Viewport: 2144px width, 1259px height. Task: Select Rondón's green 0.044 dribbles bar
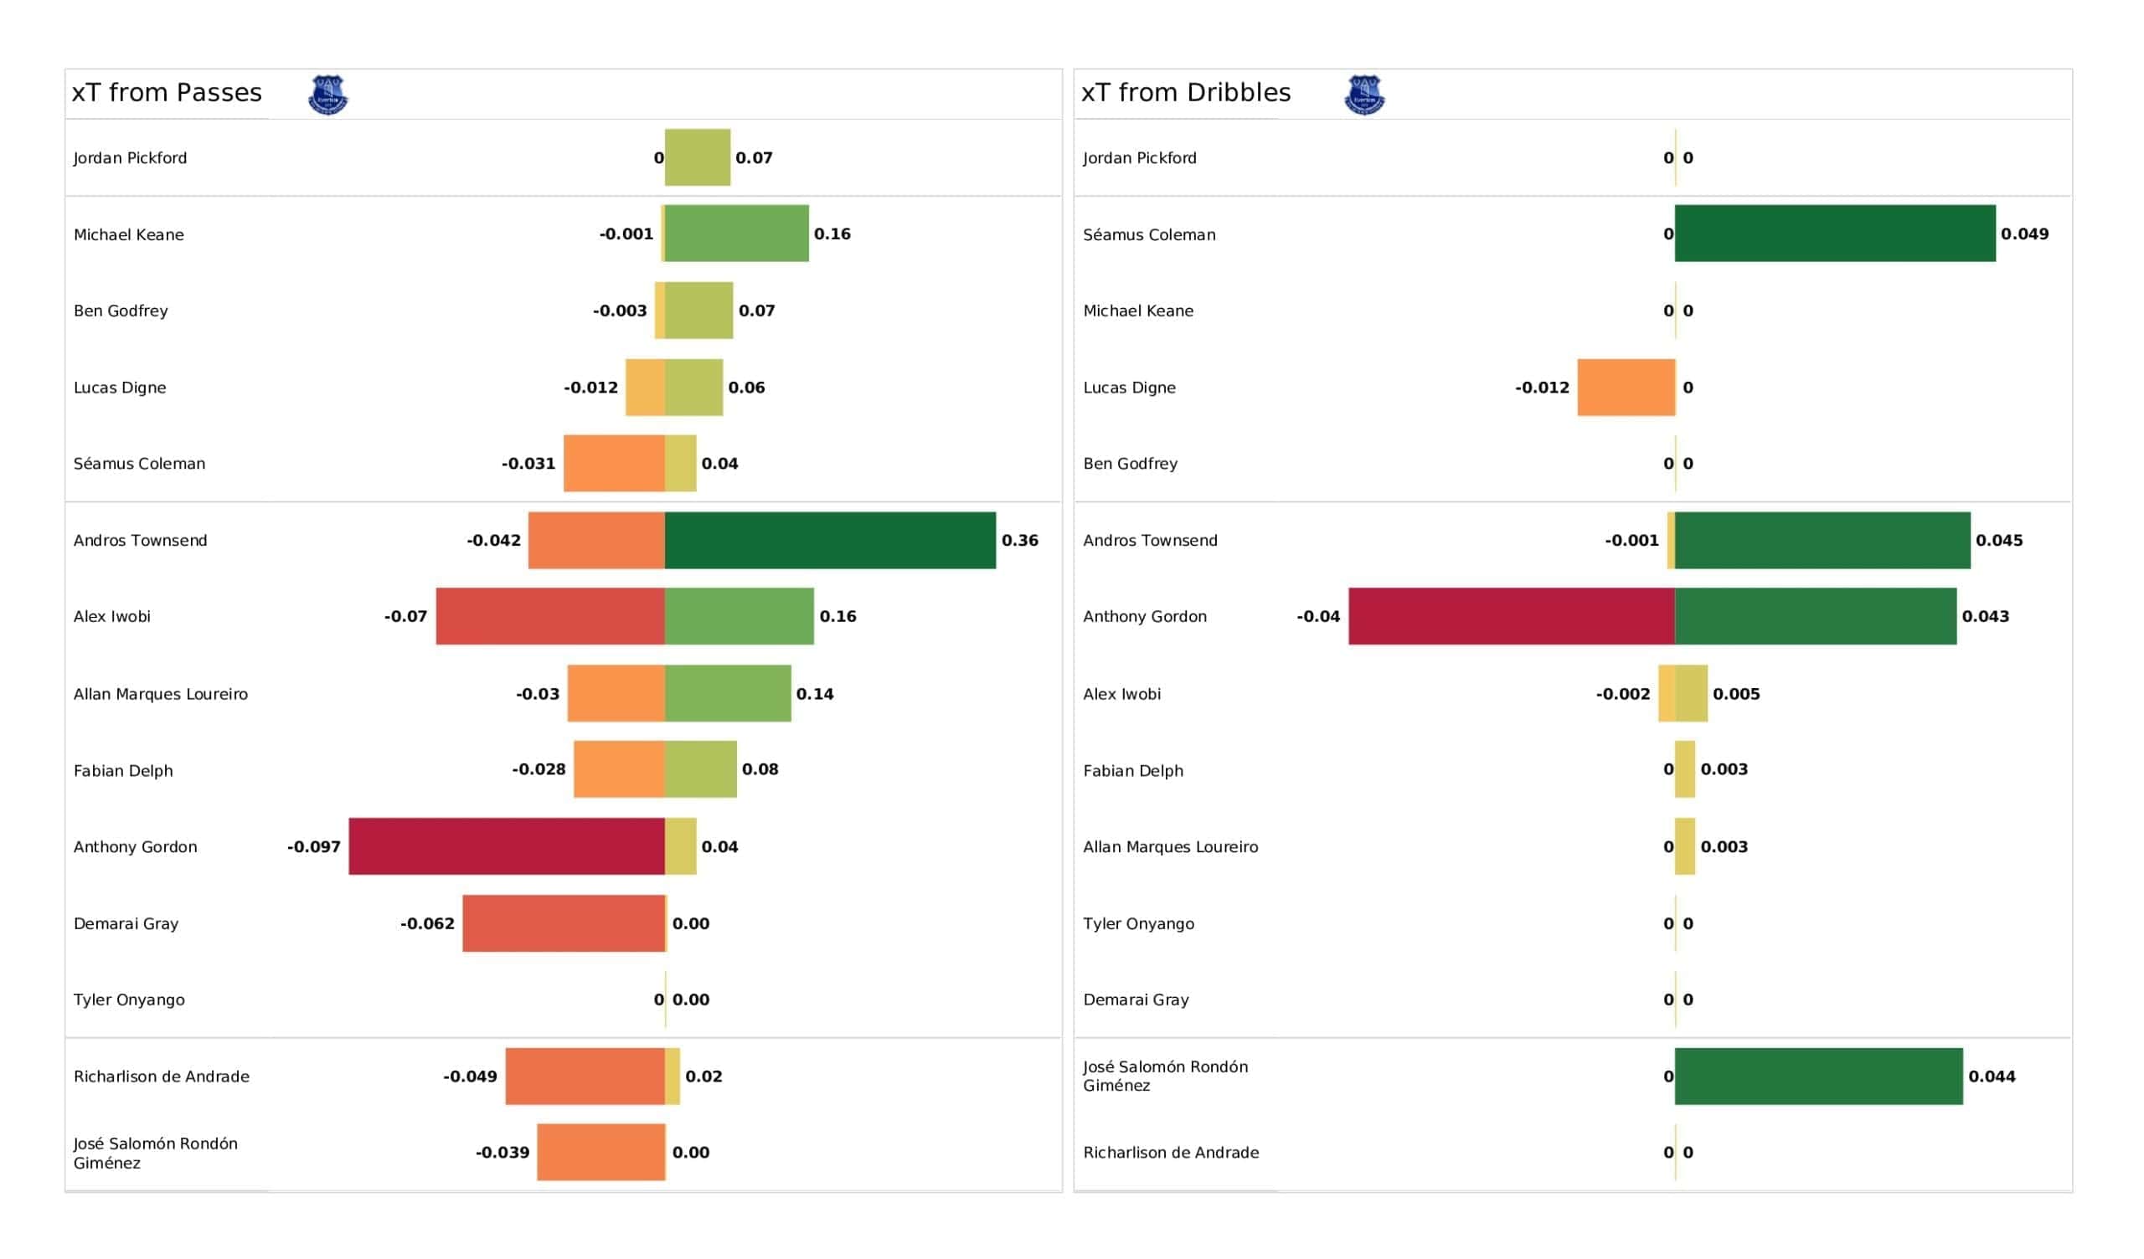pyautogui.click(x=1818, y=1077)
